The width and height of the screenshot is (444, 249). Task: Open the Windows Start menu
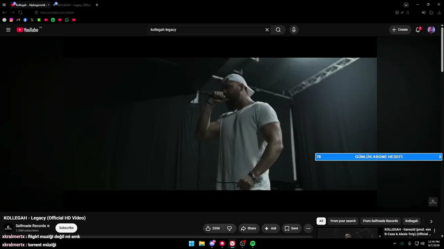191,243
